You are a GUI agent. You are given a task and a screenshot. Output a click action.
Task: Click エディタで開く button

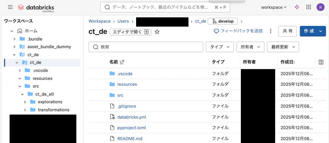(131, 32)
